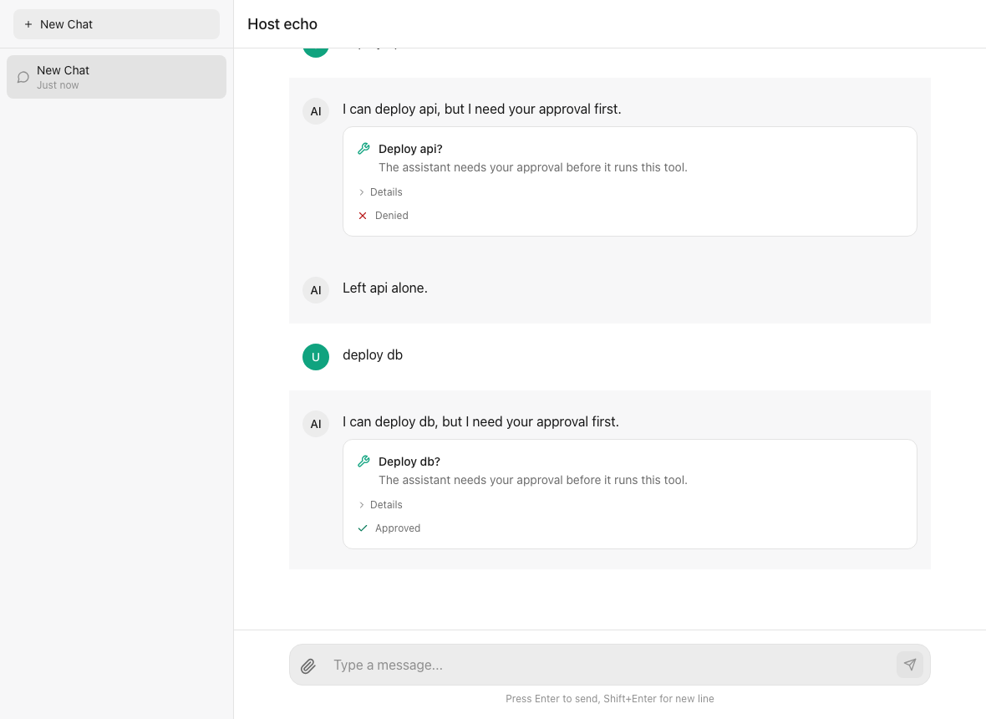Expand Details in the Deploy api card
This screenshot has width=986, height=719.
coord(380,191)
